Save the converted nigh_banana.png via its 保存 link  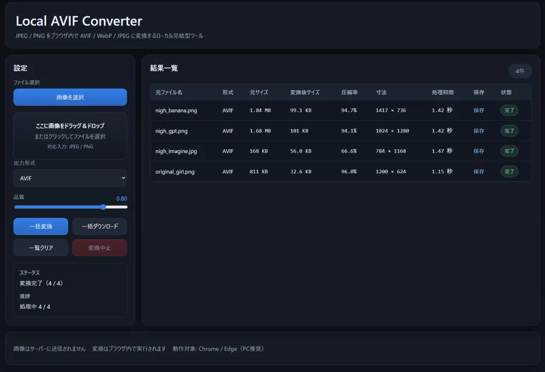pyautogui.click(x=480, y=110)
